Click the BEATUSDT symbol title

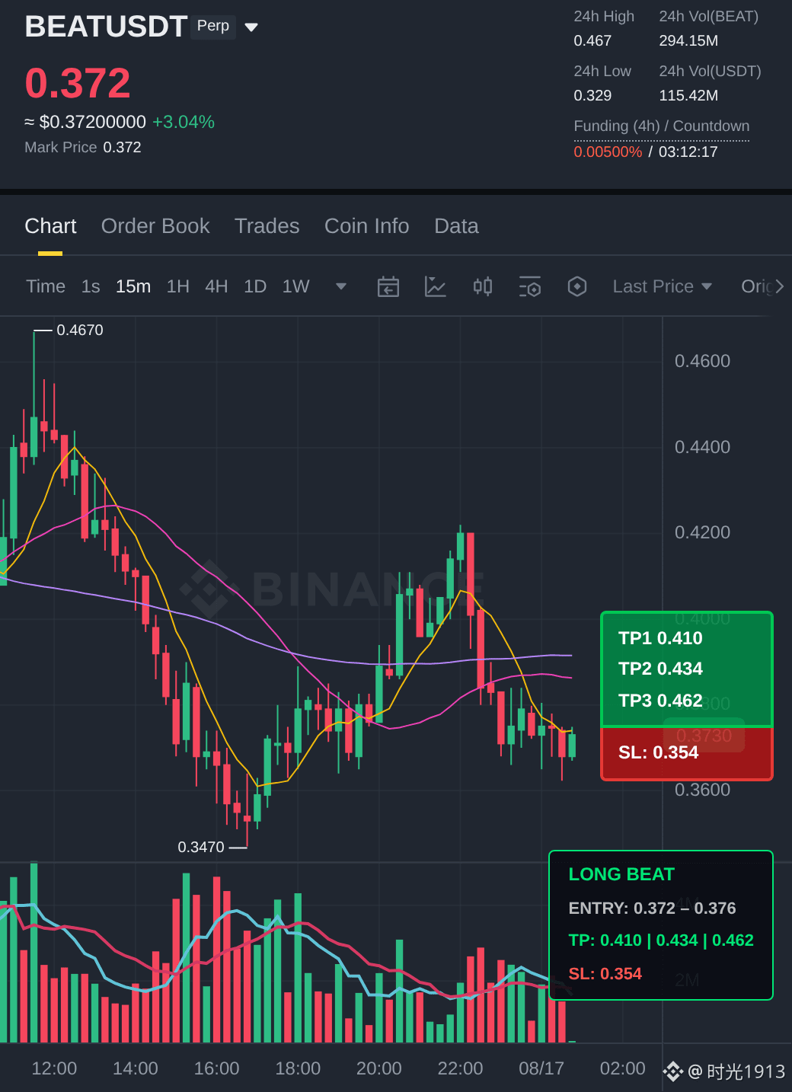(x=106, y=27)
